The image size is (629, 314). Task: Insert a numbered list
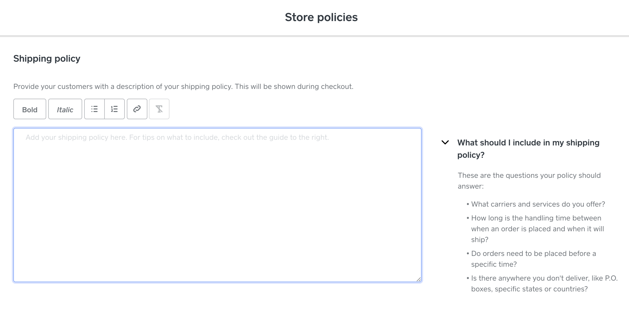pos(115,109)
